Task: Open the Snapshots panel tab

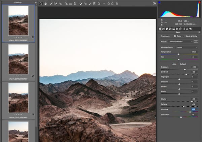Action: [x=191, y=29]
